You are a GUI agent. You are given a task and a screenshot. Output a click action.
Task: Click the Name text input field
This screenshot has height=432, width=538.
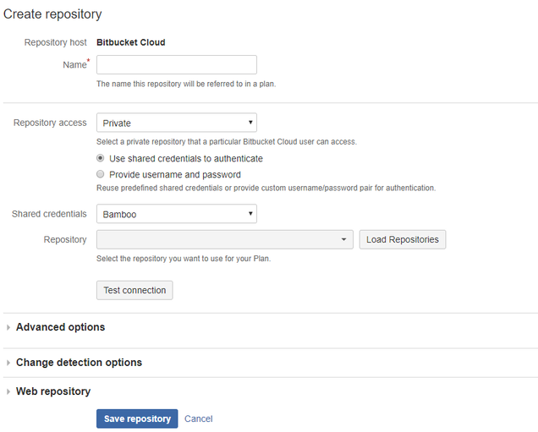coord(176,64)
